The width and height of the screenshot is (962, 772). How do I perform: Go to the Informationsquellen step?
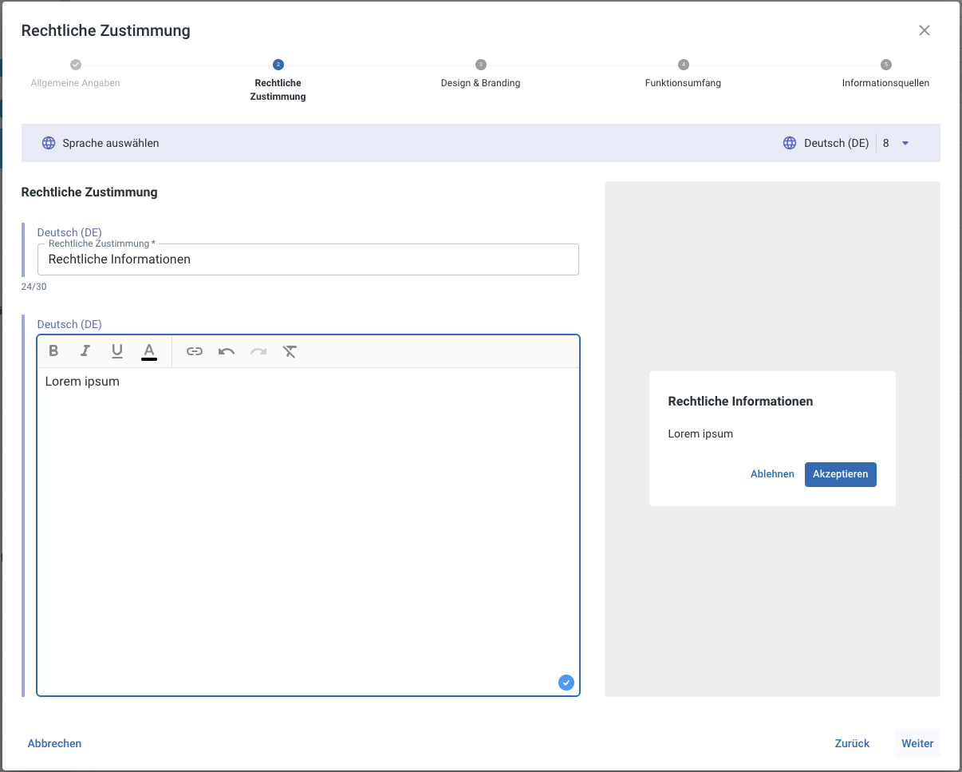885,83
